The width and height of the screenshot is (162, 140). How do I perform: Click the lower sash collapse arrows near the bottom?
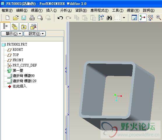click(66, 131)
